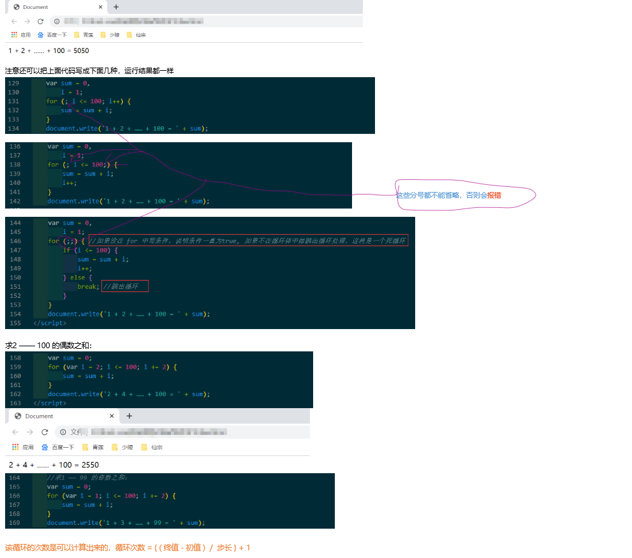The image size is (632, 558).
Task: Click code line 166 'for (var i = 1; i <= 100; i += 2) {'
Action: (112, 496)
